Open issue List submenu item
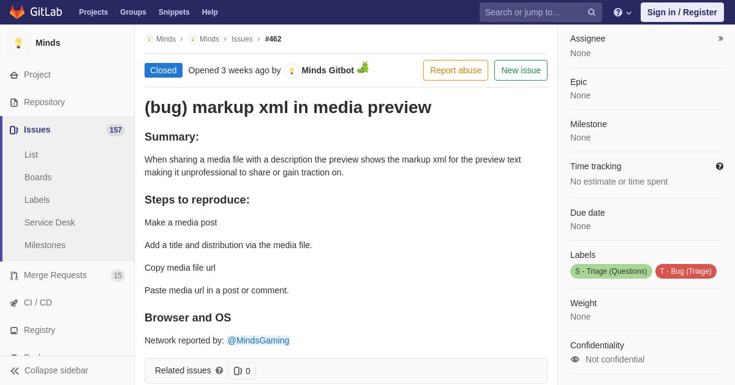 [31, 155]
